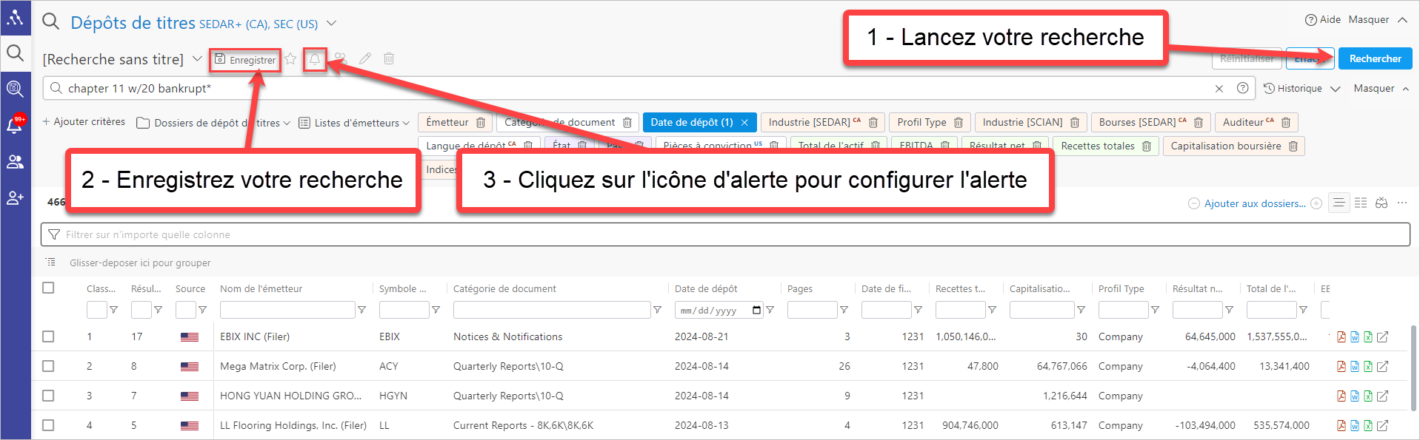
Task: Click the filter funnel for Nom de l'émetteur
Action: (x=361, y=310)
